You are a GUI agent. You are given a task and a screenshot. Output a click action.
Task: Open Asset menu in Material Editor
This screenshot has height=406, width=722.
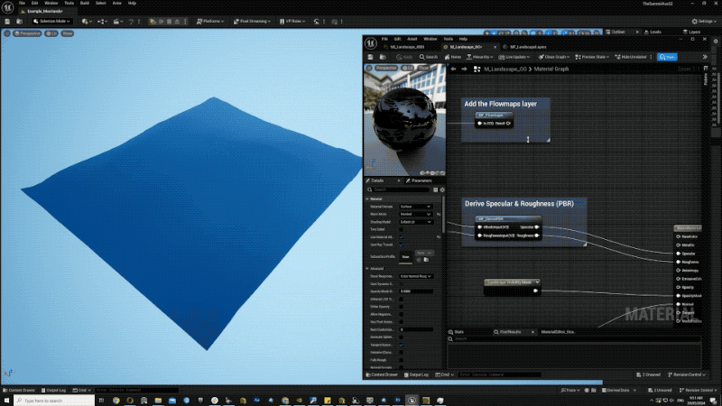click(x=412, y=39)
